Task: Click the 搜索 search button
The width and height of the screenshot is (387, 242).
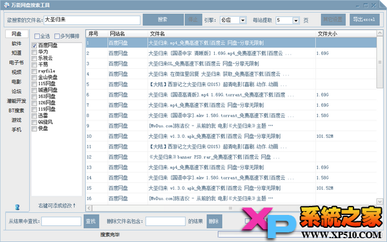Action: 163,19
